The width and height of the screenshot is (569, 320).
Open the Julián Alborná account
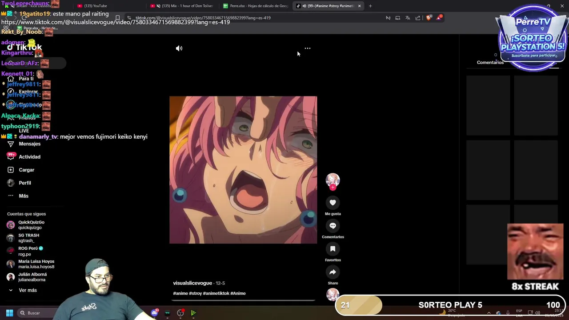tap(32, 277)
